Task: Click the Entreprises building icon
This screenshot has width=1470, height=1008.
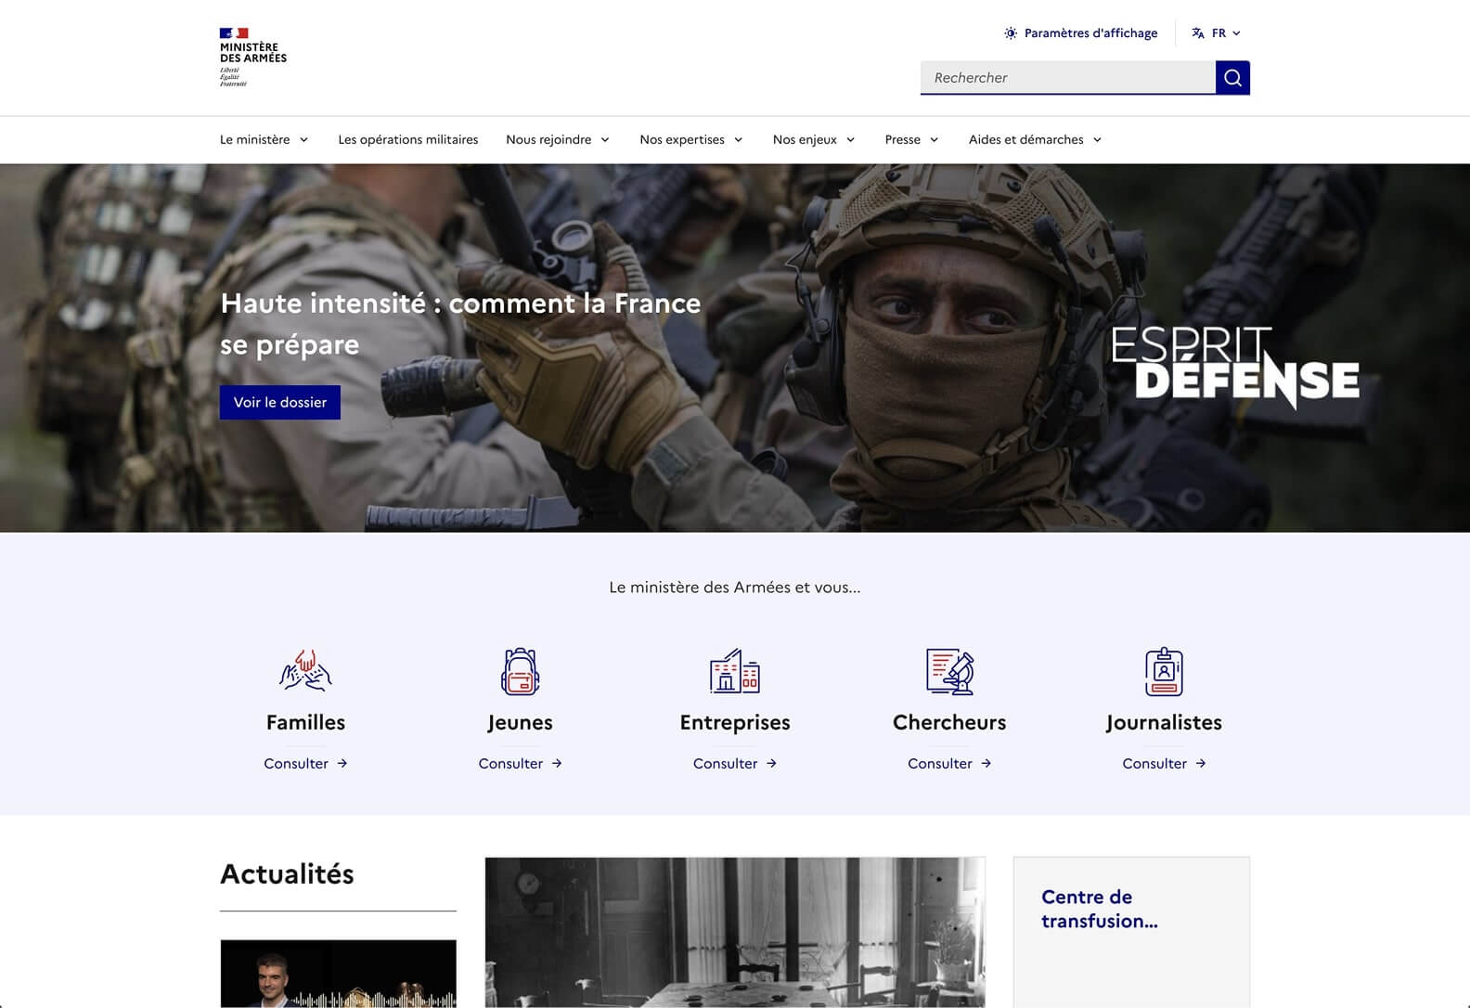Action: tap(734, 671)
